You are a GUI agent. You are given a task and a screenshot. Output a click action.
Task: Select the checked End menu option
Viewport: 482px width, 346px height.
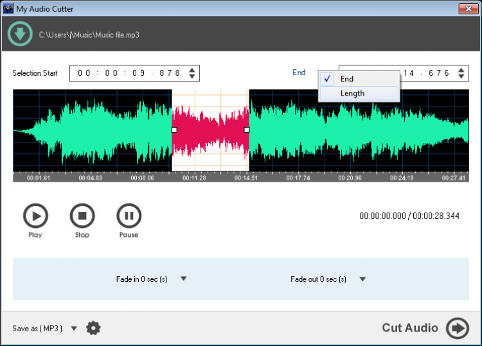359,79
